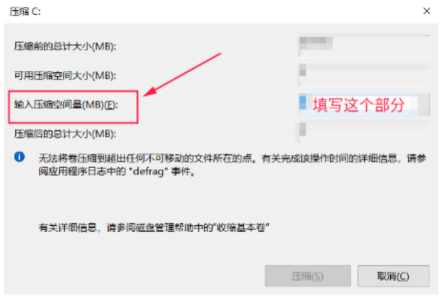The image size is (441, 297).
Task: Click the 压缩 C: window title
Action: coord(25,11)
